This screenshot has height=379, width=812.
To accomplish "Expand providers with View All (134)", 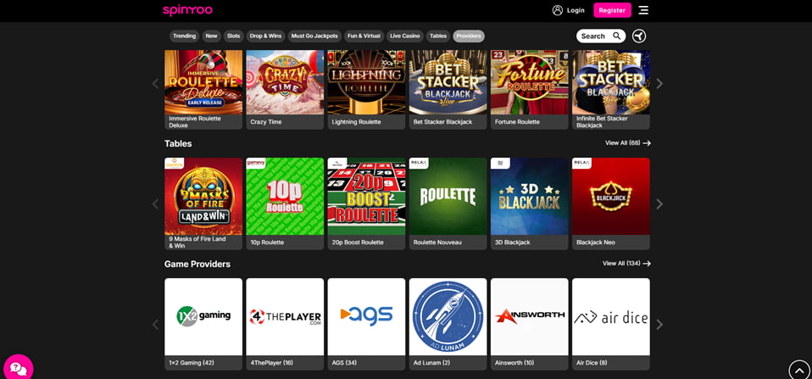I will point(626,264).
